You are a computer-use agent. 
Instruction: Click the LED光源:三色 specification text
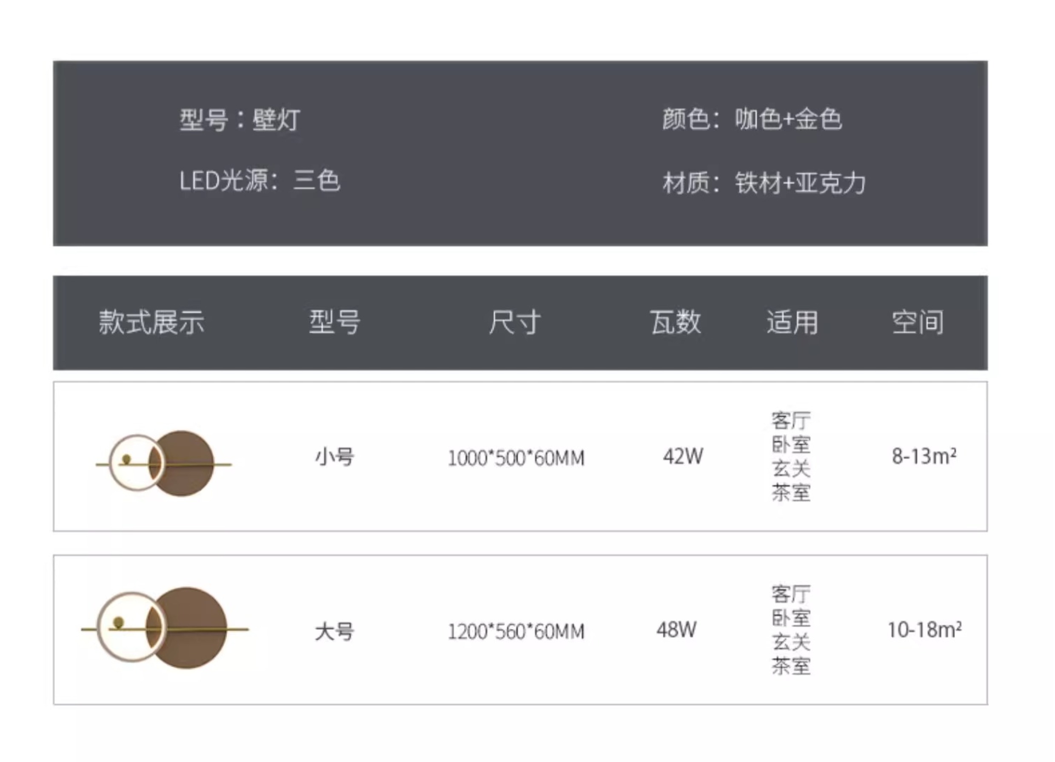pos(260,180)
